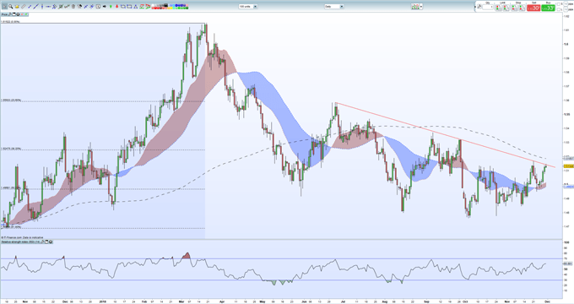
Task: Select the green up arrow marker tool
Action: click(111, 6)
